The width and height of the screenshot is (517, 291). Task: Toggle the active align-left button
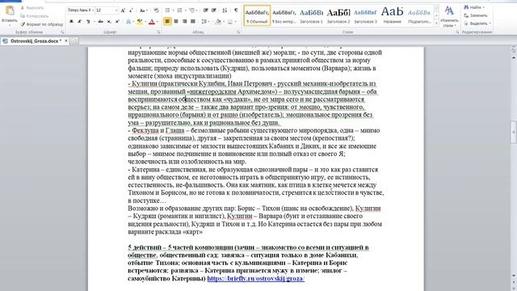167,22
